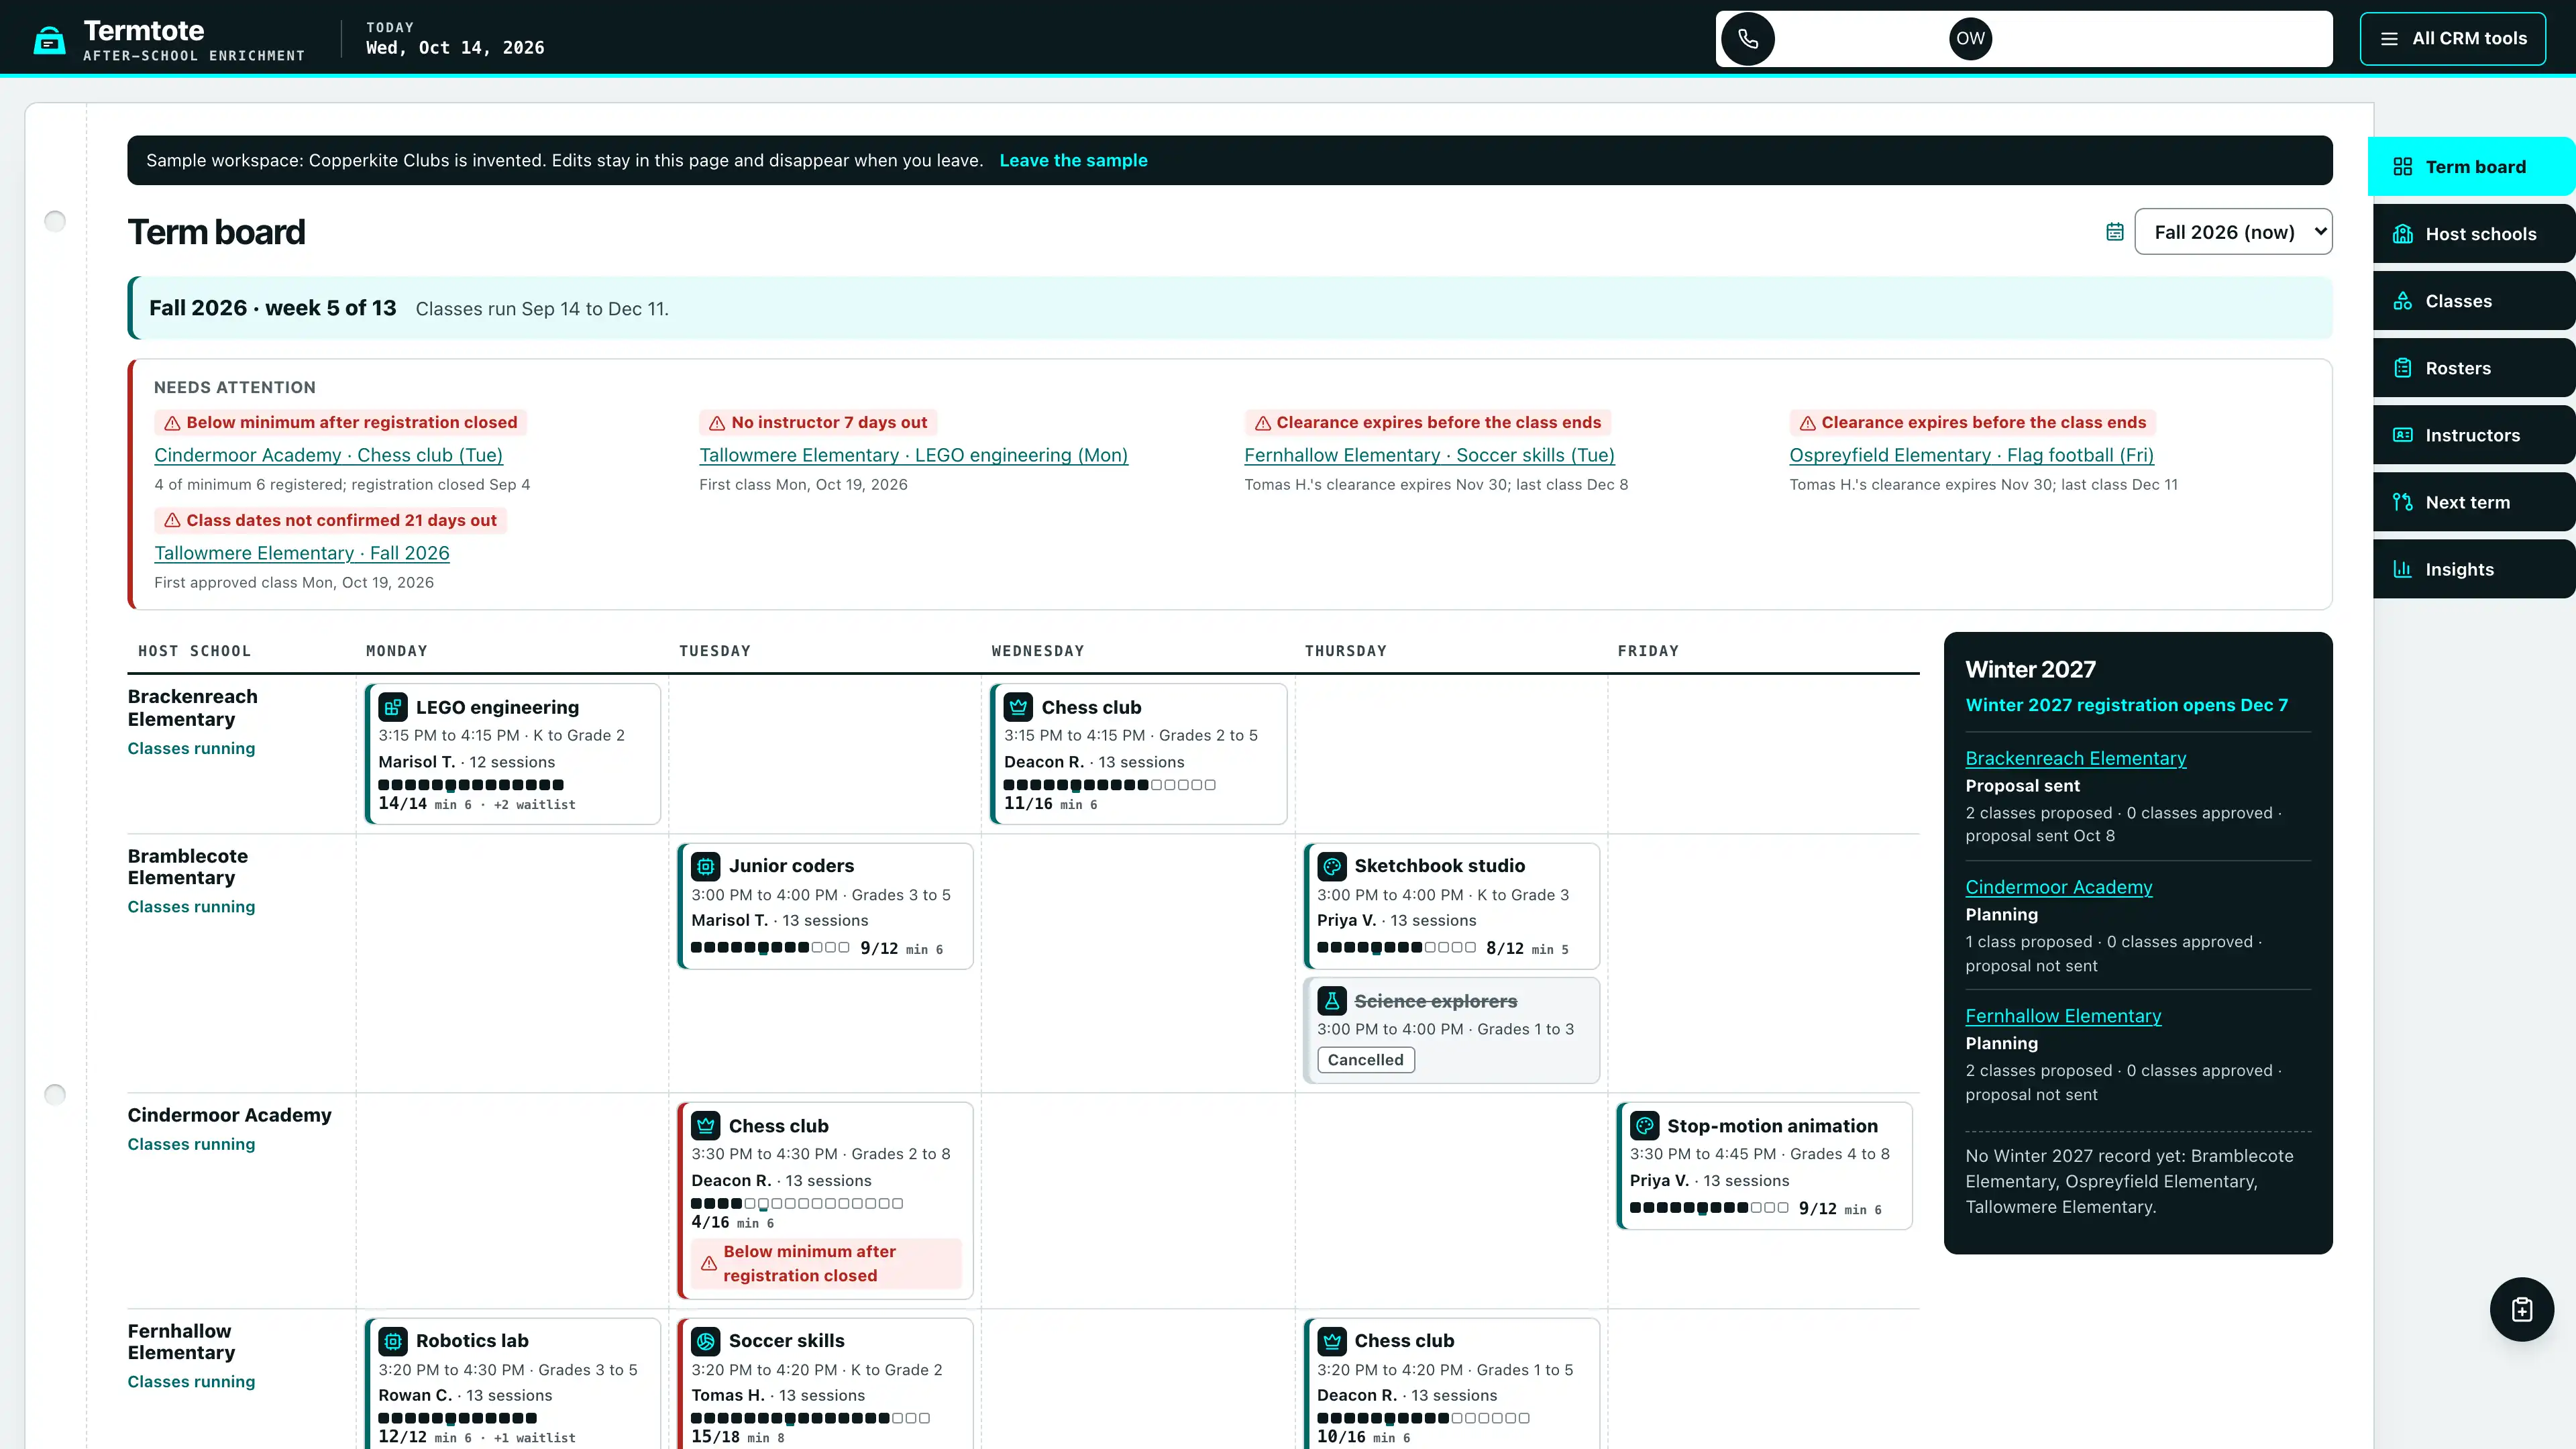Click the Science explorers flask icon
This screenshot has width=2576, height=1449.
(1331, 1001)
